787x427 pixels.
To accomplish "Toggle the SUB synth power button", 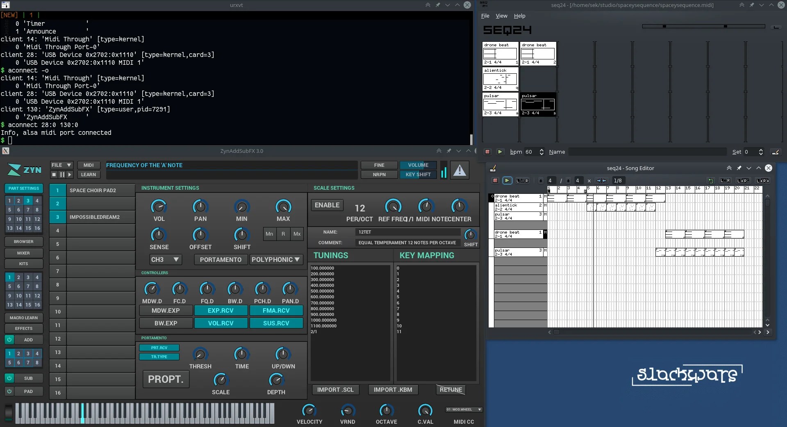I will [x=9, y=378].
